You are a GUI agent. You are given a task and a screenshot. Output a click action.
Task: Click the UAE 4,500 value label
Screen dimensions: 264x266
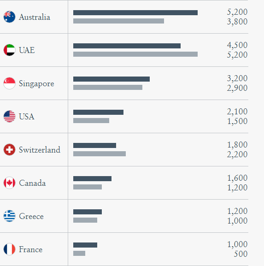click(237, 45)
